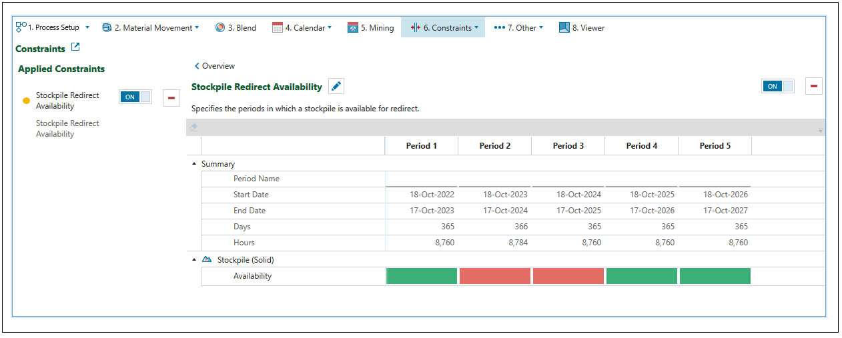842x338 pixels.
Task: Toggle the ON switch in Applied Constraints list
Action: pyautogui.click(x=135, y=97)
